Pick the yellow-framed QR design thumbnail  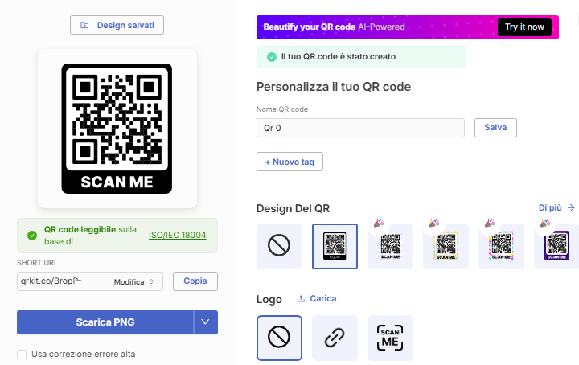point(446,246)
